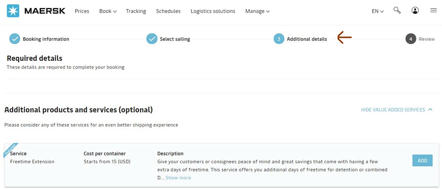This screenshot has width=442, height=189.
Task: Click the Maersk star logo
Action: [13, 11]
